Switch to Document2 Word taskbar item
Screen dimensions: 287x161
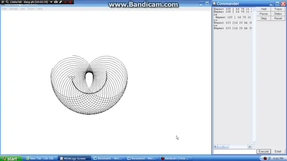[142, 159]
